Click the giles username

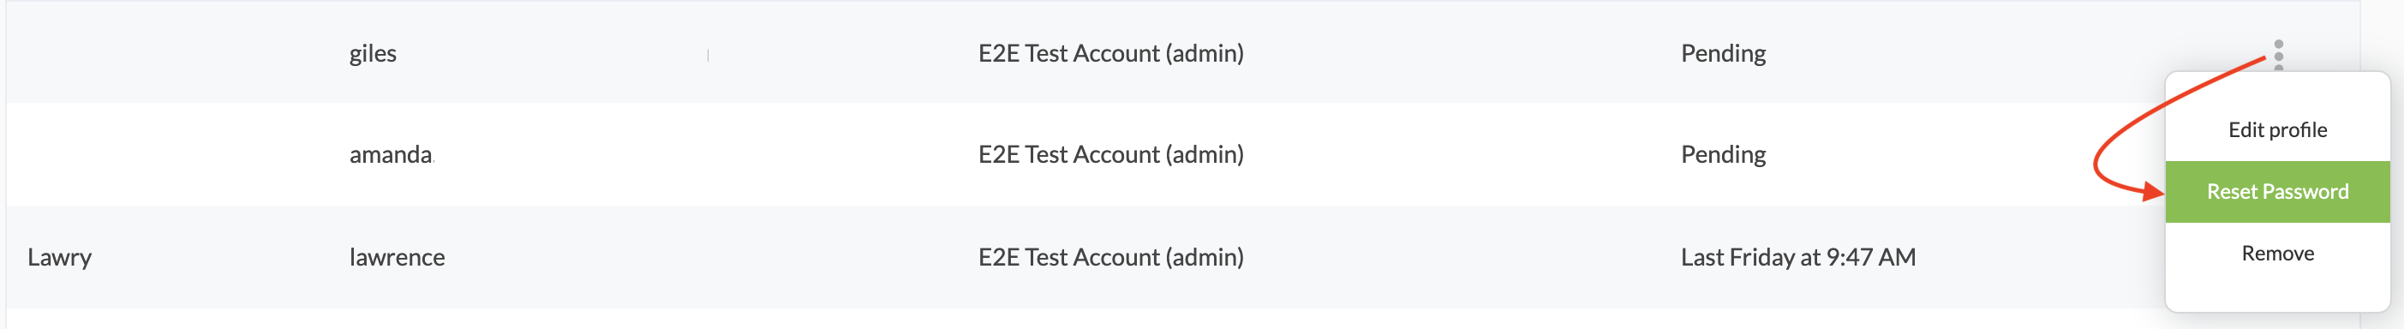(373, 54)
